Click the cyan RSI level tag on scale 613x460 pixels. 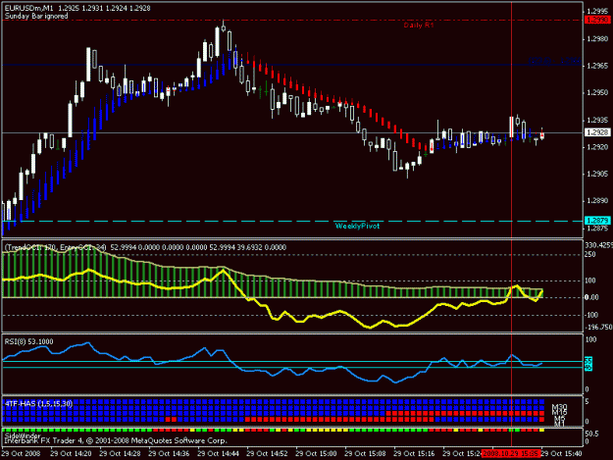coord(588,364)
